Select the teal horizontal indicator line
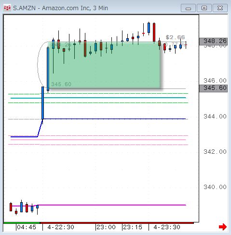The image size is (231, 235). [x=98, y=98]
